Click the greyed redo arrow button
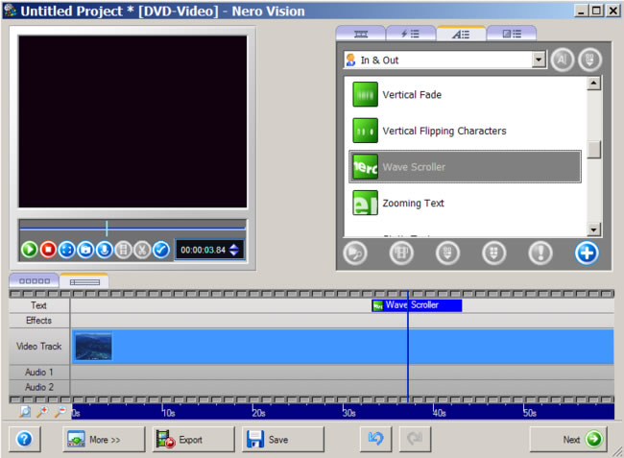Image resolution: width=624 pixels, height=458 pixels. pyautogui.click(x=415, y=440)
